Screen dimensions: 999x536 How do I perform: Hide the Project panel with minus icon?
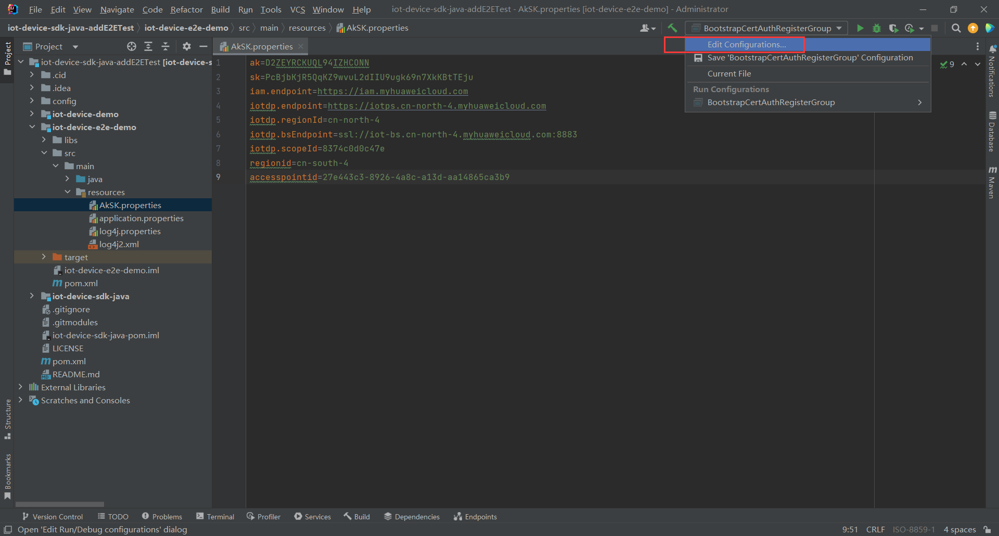click(203, 46)
